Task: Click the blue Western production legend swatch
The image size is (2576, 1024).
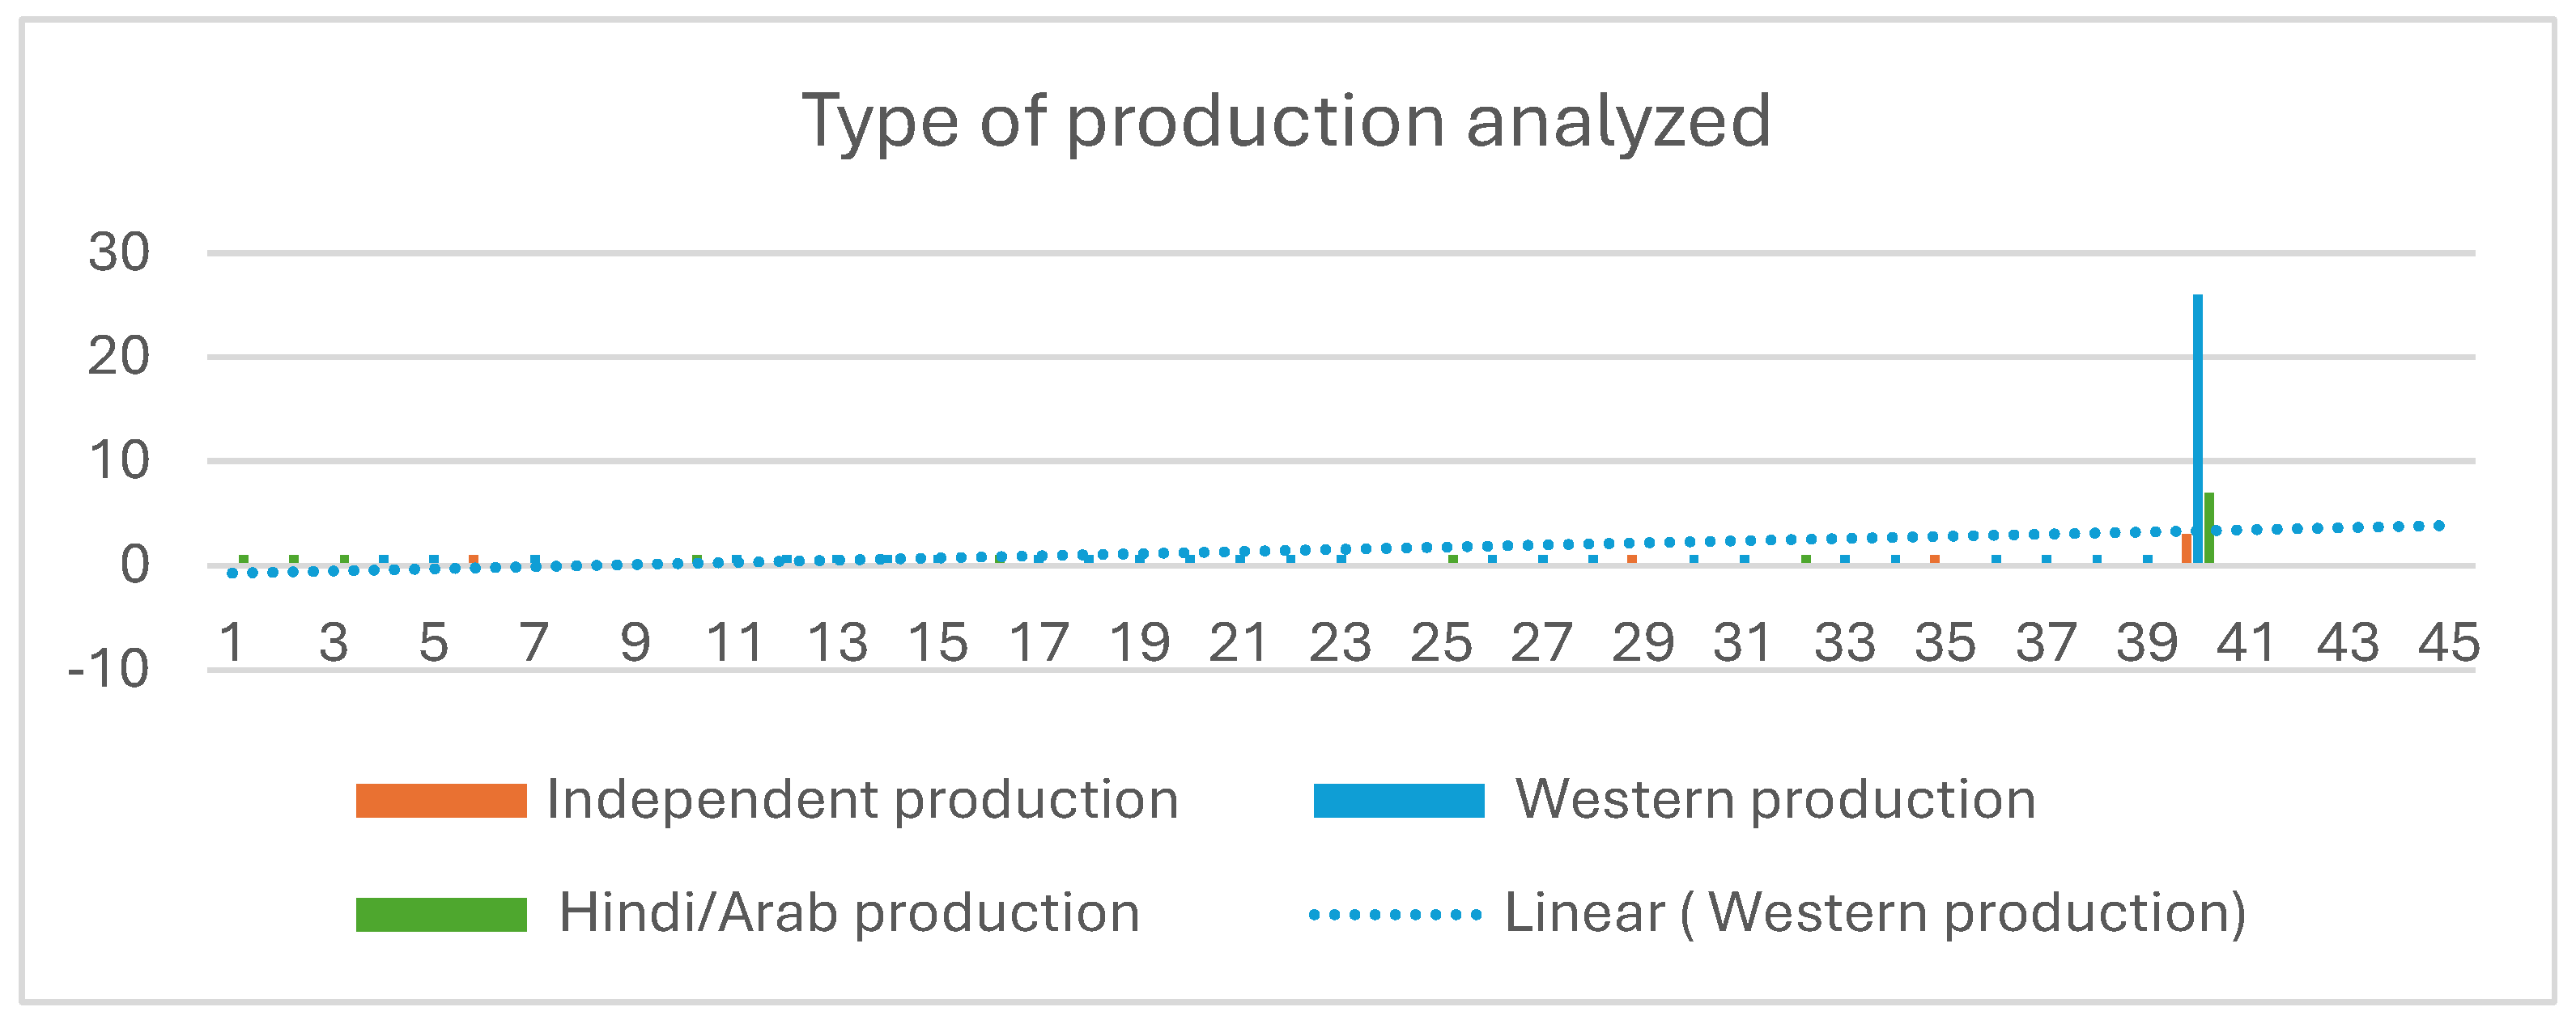Action: pyautogui.click(x=1398, y=800)
